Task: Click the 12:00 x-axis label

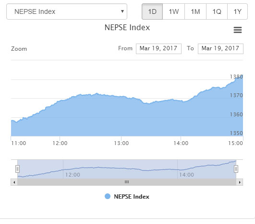Action: click(x=60, y=143)
